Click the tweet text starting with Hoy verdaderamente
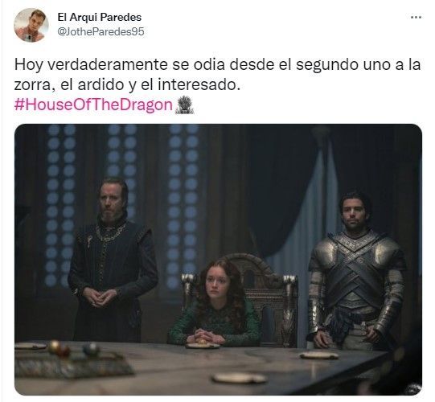 pos(217,75)
